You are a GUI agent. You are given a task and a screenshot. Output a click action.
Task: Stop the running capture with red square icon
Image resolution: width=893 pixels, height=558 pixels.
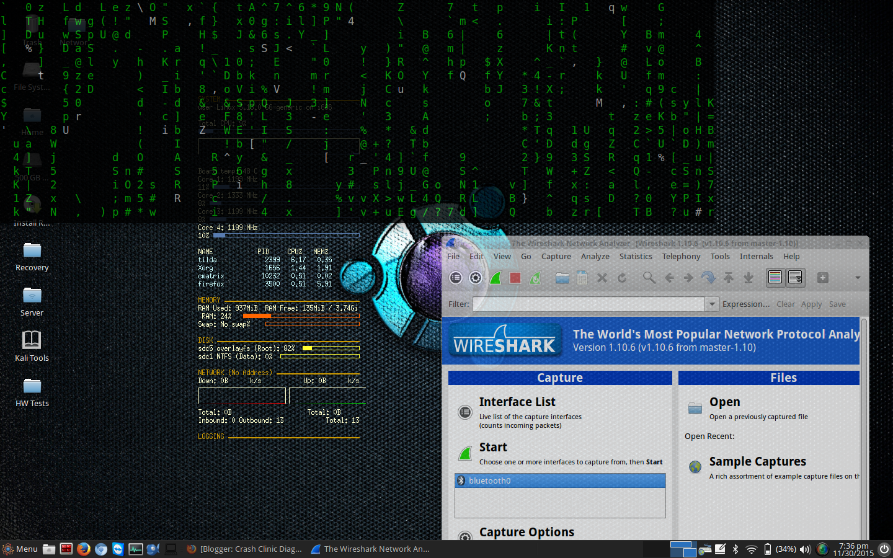[515, 278]
